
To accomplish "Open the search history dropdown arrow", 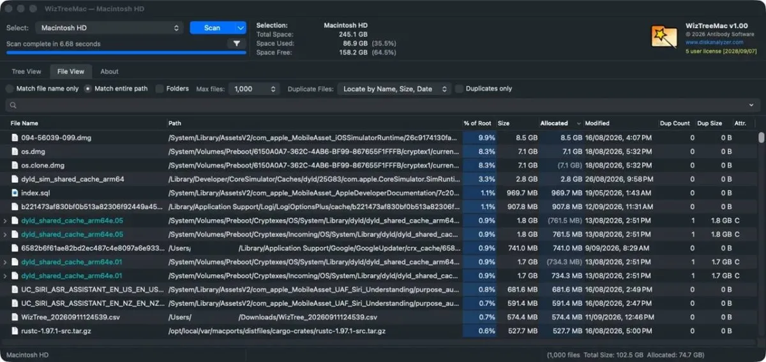I will click(x=753, y=105).
